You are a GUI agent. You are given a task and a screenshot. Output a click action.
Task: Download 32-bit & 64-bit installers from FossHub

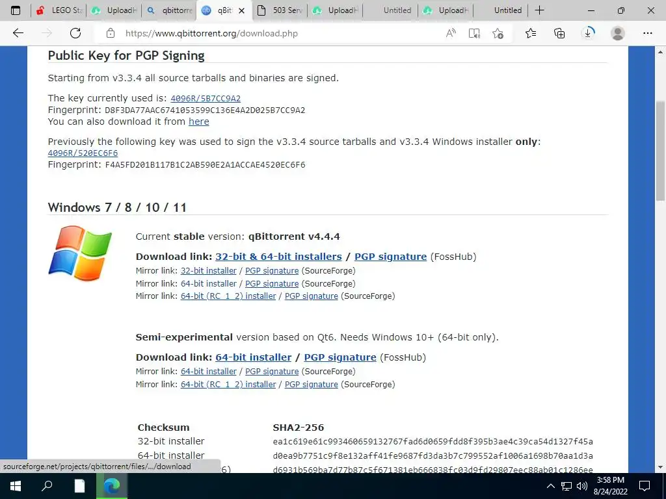[278, 257]
